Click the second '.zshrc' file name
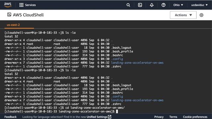This screenshot has width=212, height=119. [116, 104]
